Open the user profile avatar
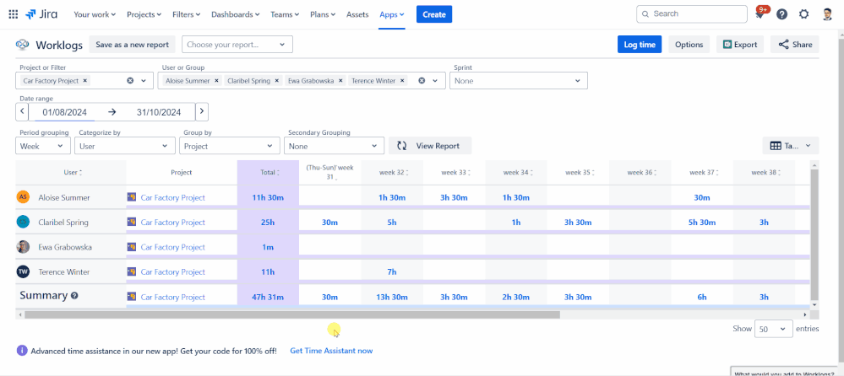The image size is (844, 376). (x=827, y=14)
